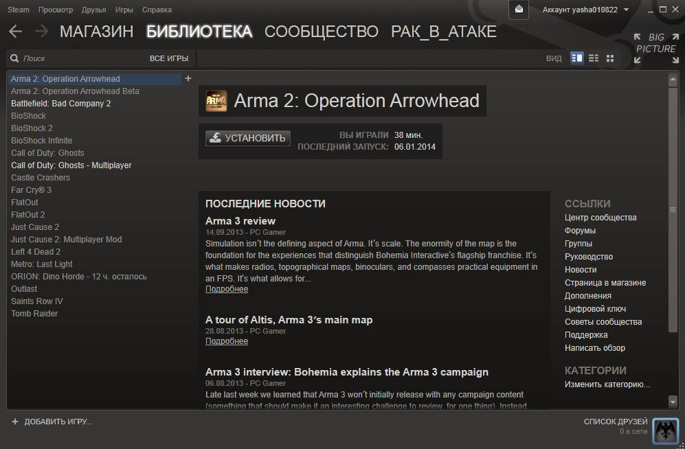Image resolution: width=685 pixels, height=449 pixels.
Task: Click the УСТАНОВИТЬ install button
Action: tap(248, 138)
